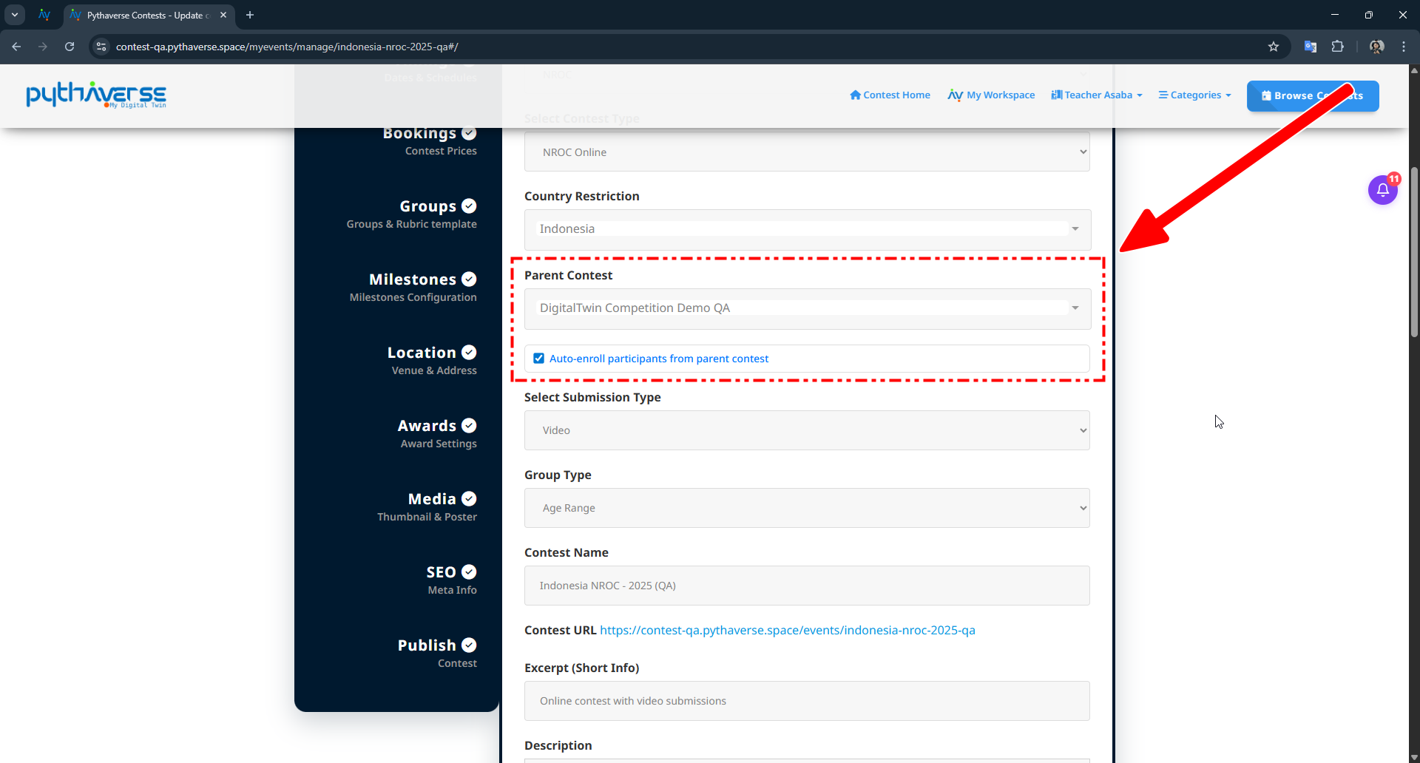Image resolution: width=1420 pixels, height=763 pixels.
Task: Open the contest URL link
Action: pyautogui.click(x=787, y=630)
